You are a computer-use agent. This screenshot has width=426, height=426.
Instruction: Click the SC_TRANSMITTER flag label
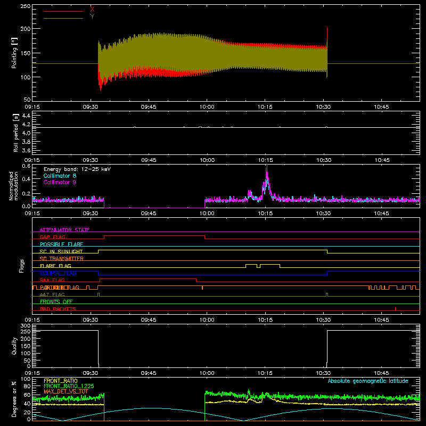pos(62,258)
